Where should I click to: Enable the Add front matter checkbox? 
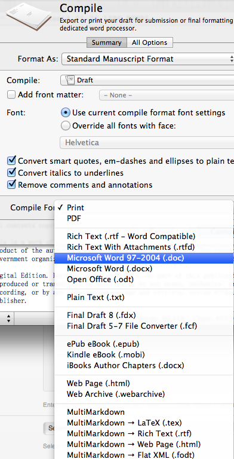coord(11,95)
